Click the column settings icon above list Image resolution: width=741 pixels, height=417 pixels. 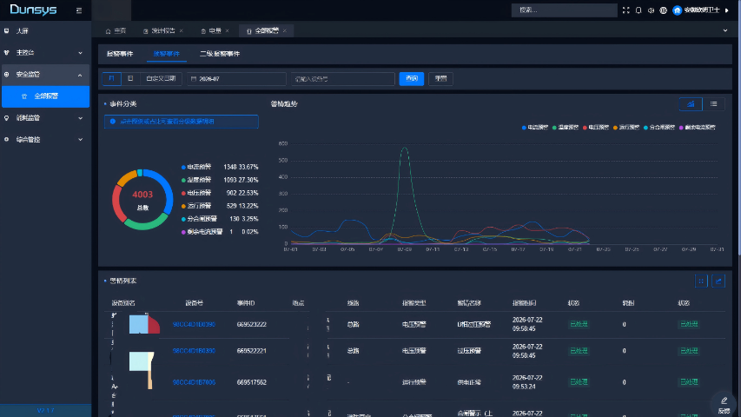[x=701, y=281]
